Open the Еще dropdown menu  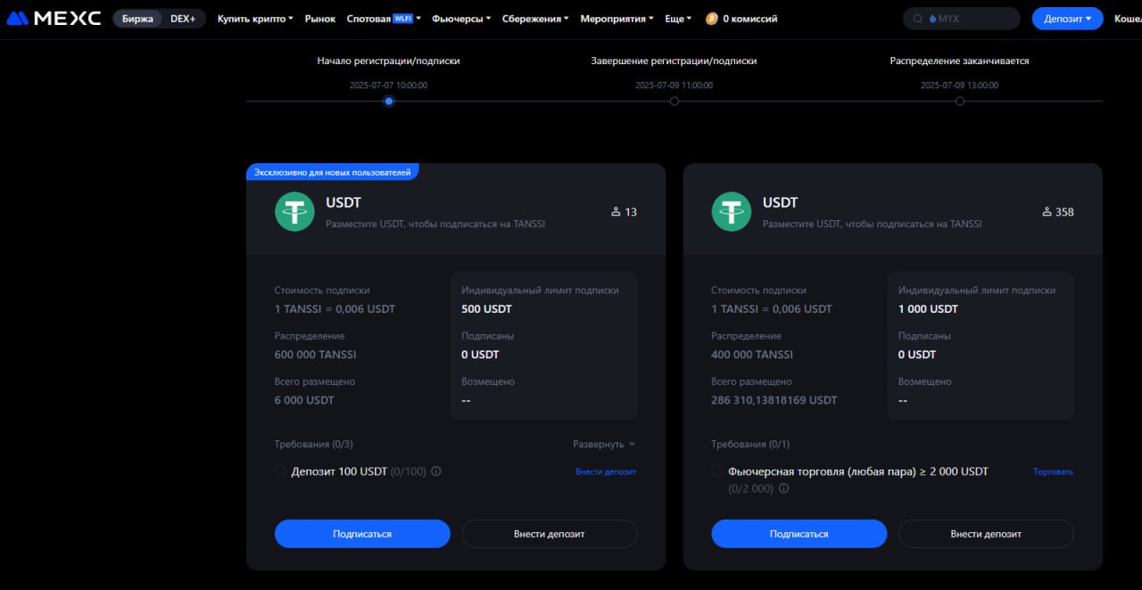point(678,18)
